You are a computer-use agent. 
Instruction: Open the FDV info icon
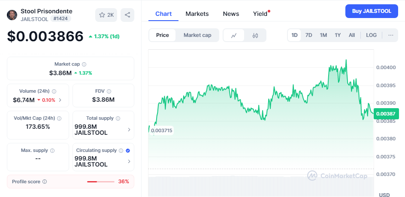pyautogui.click(x=109, y=91)
